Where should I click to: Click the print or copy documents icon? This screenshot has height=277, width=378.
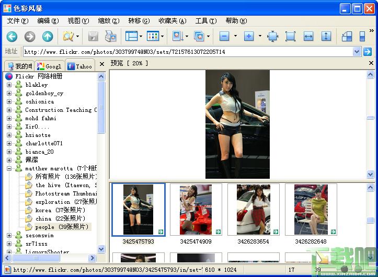click(111, 37)
